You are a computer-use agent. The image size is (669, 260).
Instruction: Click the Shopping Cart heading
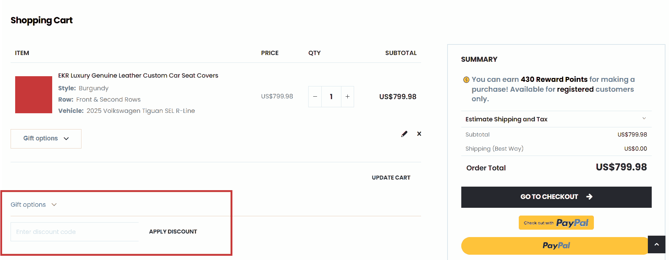[42, 20]
